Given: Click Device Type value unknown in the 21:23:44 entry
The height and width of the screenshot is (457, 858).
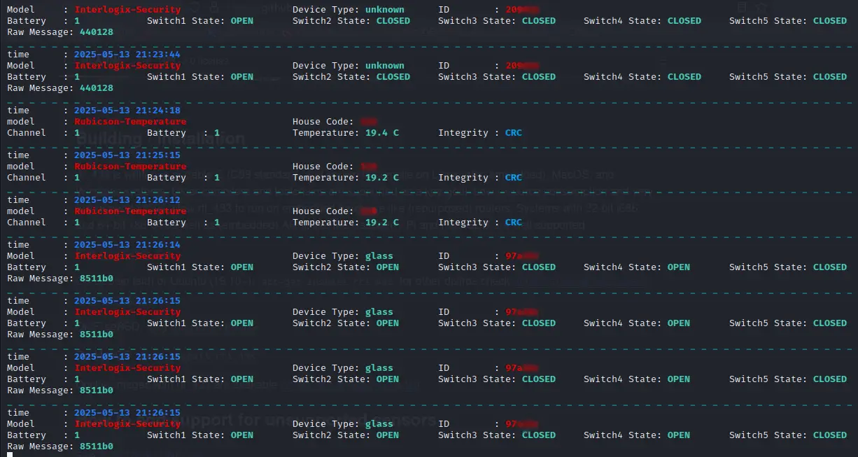Looking at the screenshot, I should click(x=385, y=66).
